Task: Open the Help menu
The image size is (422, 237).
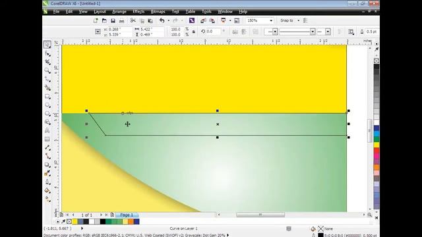Action: point(243,12)
